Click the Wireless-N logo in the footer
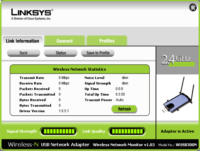Image resolution: width=200 pixels, height=151 pixels. tap(23, 144)
